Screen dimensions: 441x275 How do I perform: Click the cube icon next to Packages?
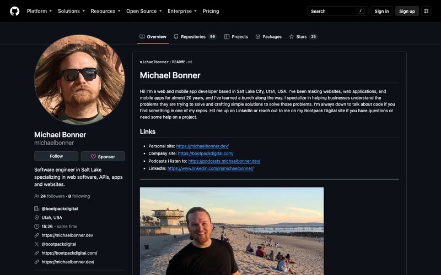point(257,37)
